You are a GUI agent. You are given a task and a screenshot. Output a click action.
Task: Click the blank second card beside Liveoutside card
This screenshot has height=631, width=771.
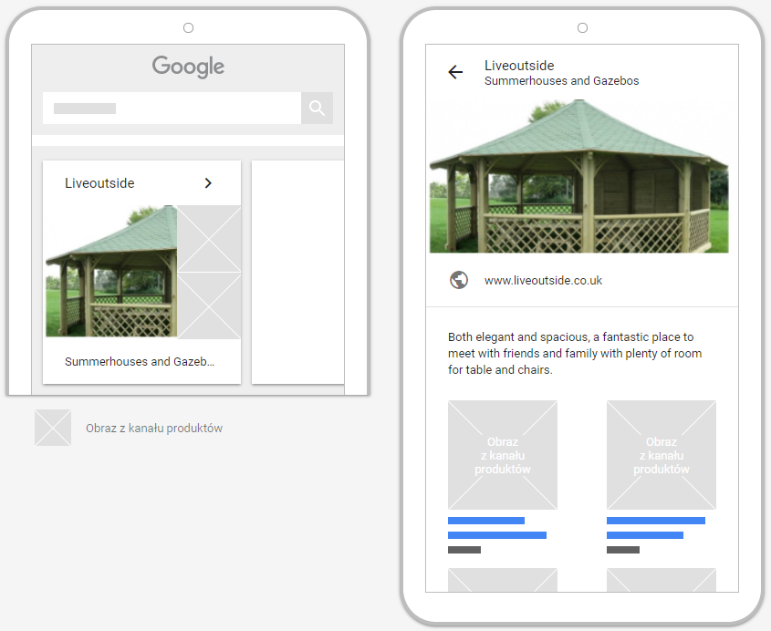pos(298,272)
